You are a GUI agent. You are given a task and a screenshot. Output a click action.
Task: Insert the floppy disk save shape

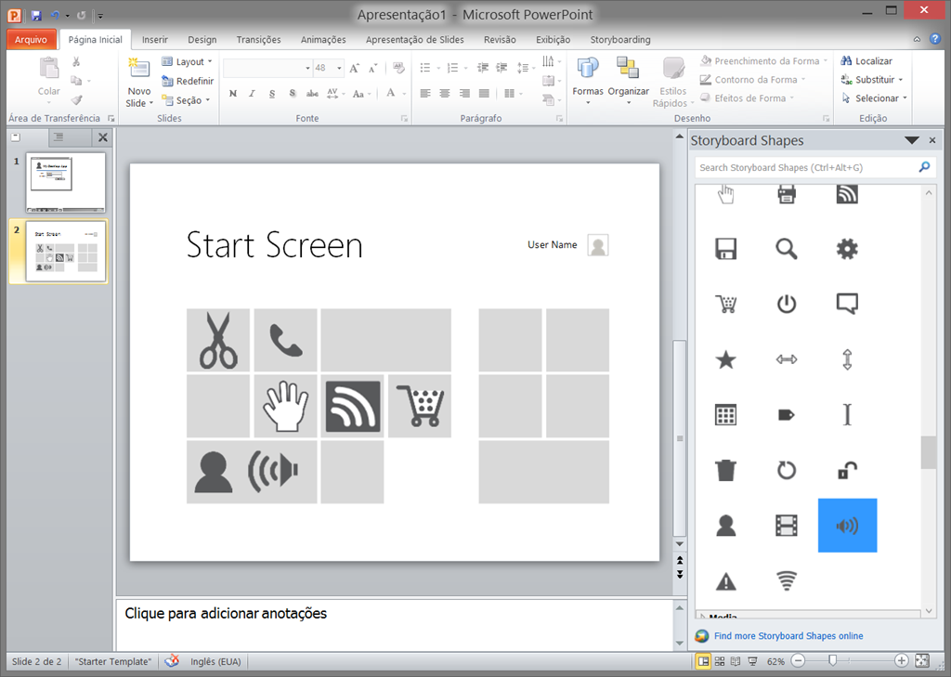tap(726, 248)
